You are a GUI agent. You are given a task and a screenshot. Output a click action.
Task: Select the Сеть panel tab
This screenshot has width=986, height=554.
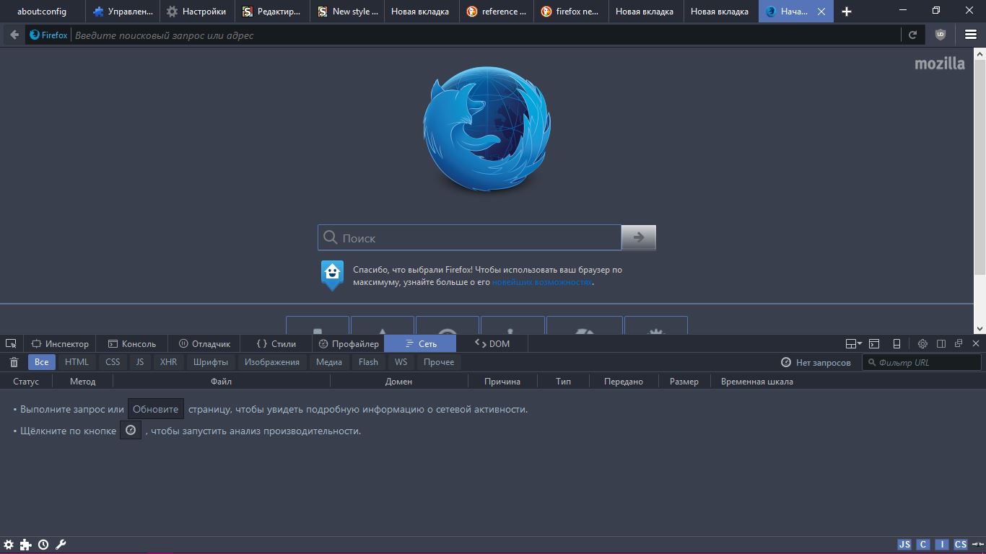click(x=420, y=344)
